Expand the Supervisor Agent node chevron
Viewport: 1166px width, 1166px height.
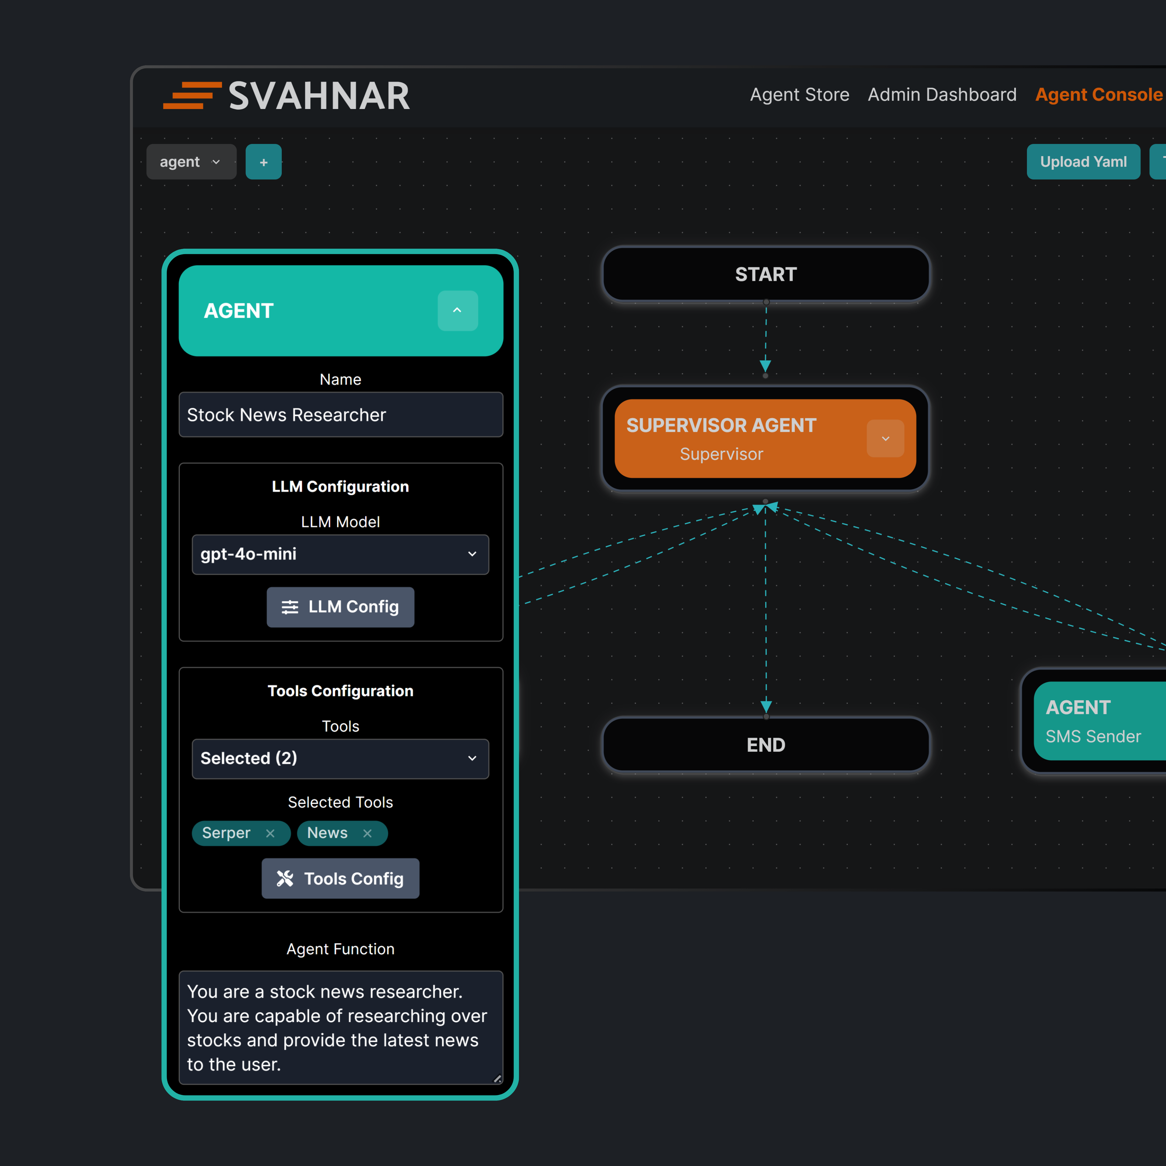[885, 438]
